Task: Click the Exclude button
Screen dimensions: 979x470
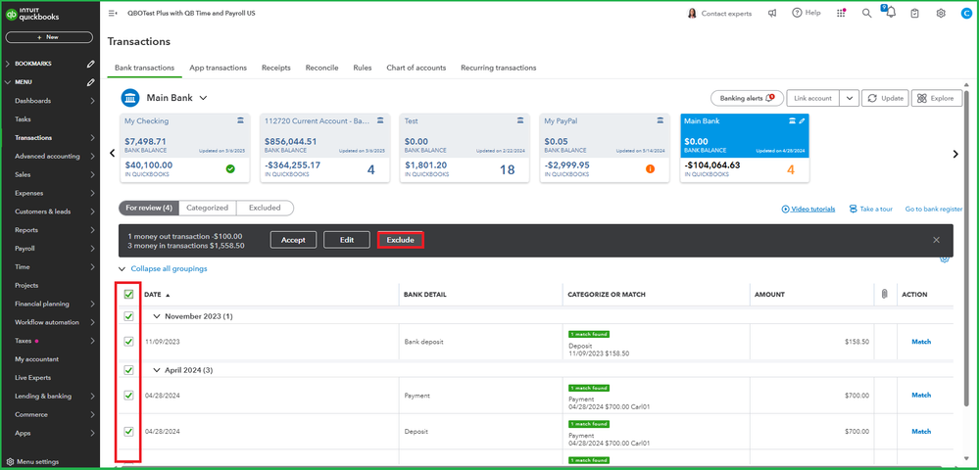Action: point(400,240)
